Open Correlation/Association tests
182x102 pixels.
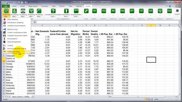pos(53,13)
